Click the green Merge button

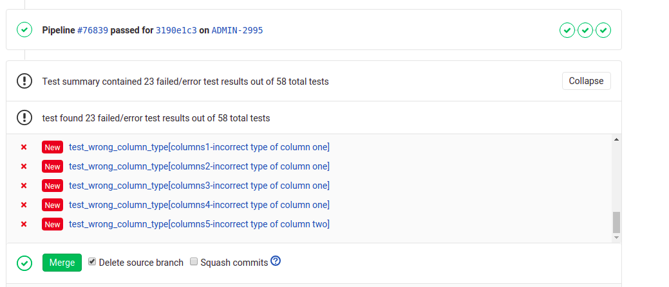[62, 263]
